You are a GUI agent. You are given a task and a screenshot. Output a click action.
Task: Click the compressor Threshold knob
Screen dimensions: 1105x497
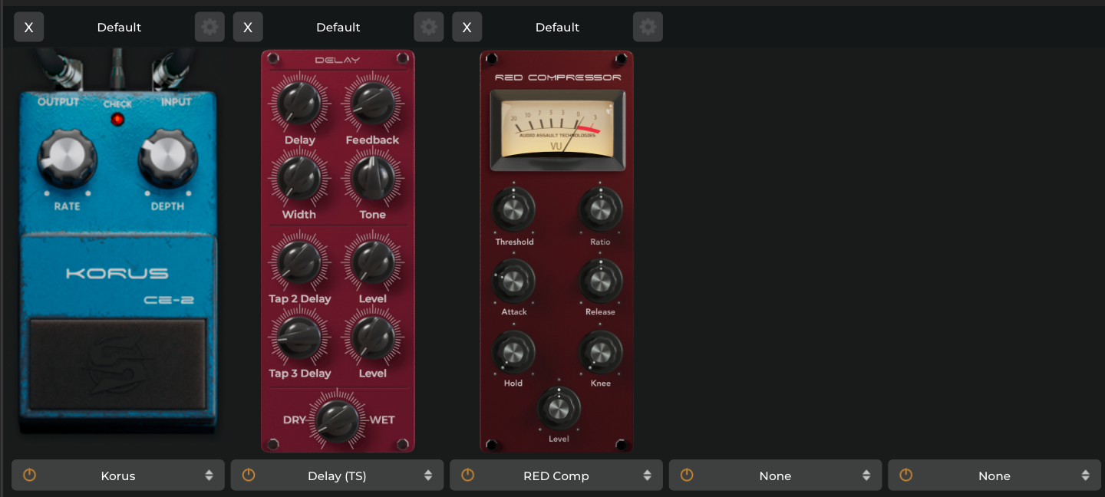coord(513,209)
